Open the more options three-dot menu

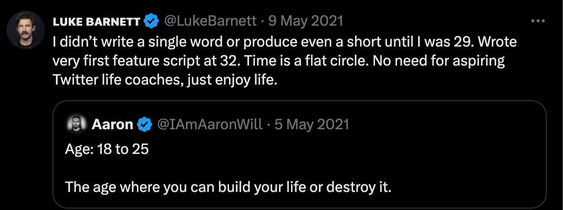point(538,21)
